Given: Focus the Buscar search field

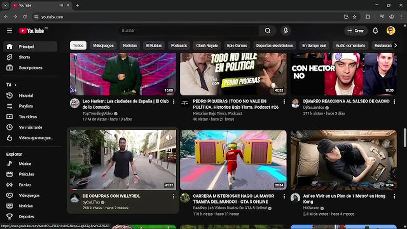Looking at the screenshot, I should coord(188,31).
